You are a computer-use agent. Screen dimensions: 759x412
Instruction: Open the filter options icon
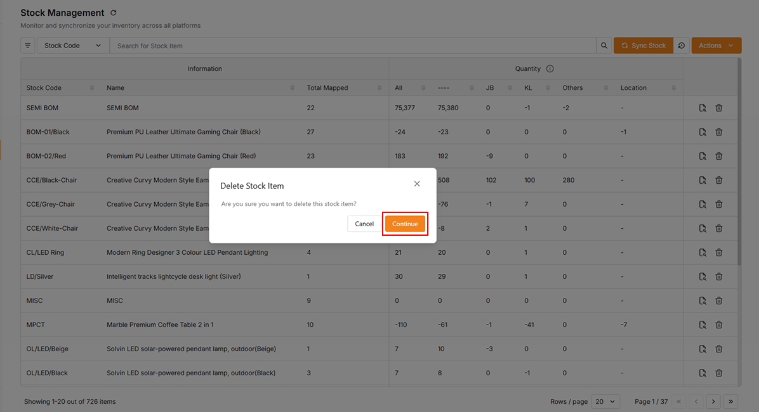(27, 46)
